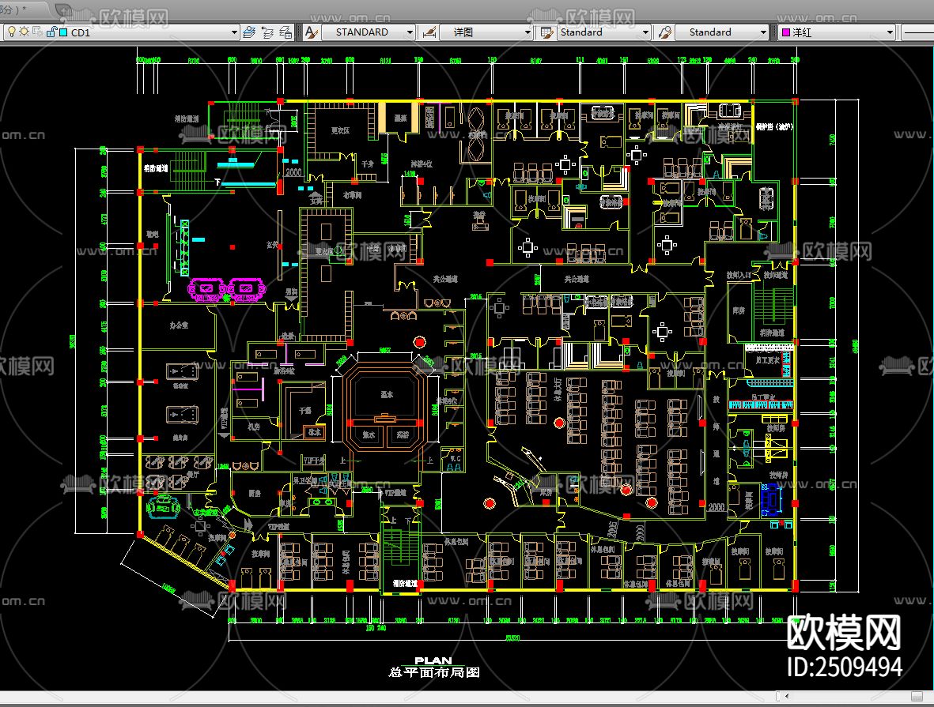Click the 办公室 room label
Image resolution: width=934 pixels, height=707 pixels.
click(179, 325)
